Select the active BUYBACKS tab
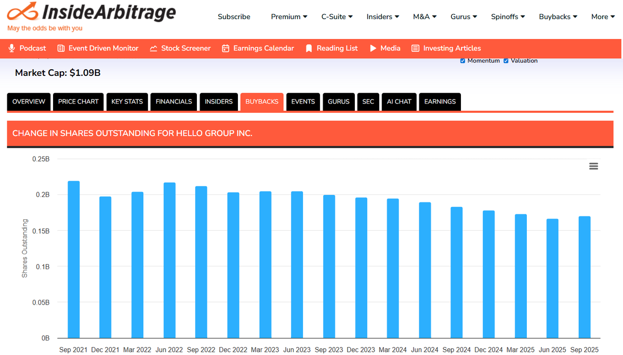 262,102
